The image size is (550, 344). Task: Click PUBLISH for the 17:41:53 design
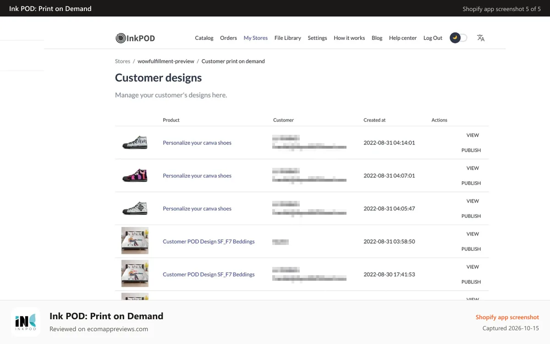click(471, 282)
